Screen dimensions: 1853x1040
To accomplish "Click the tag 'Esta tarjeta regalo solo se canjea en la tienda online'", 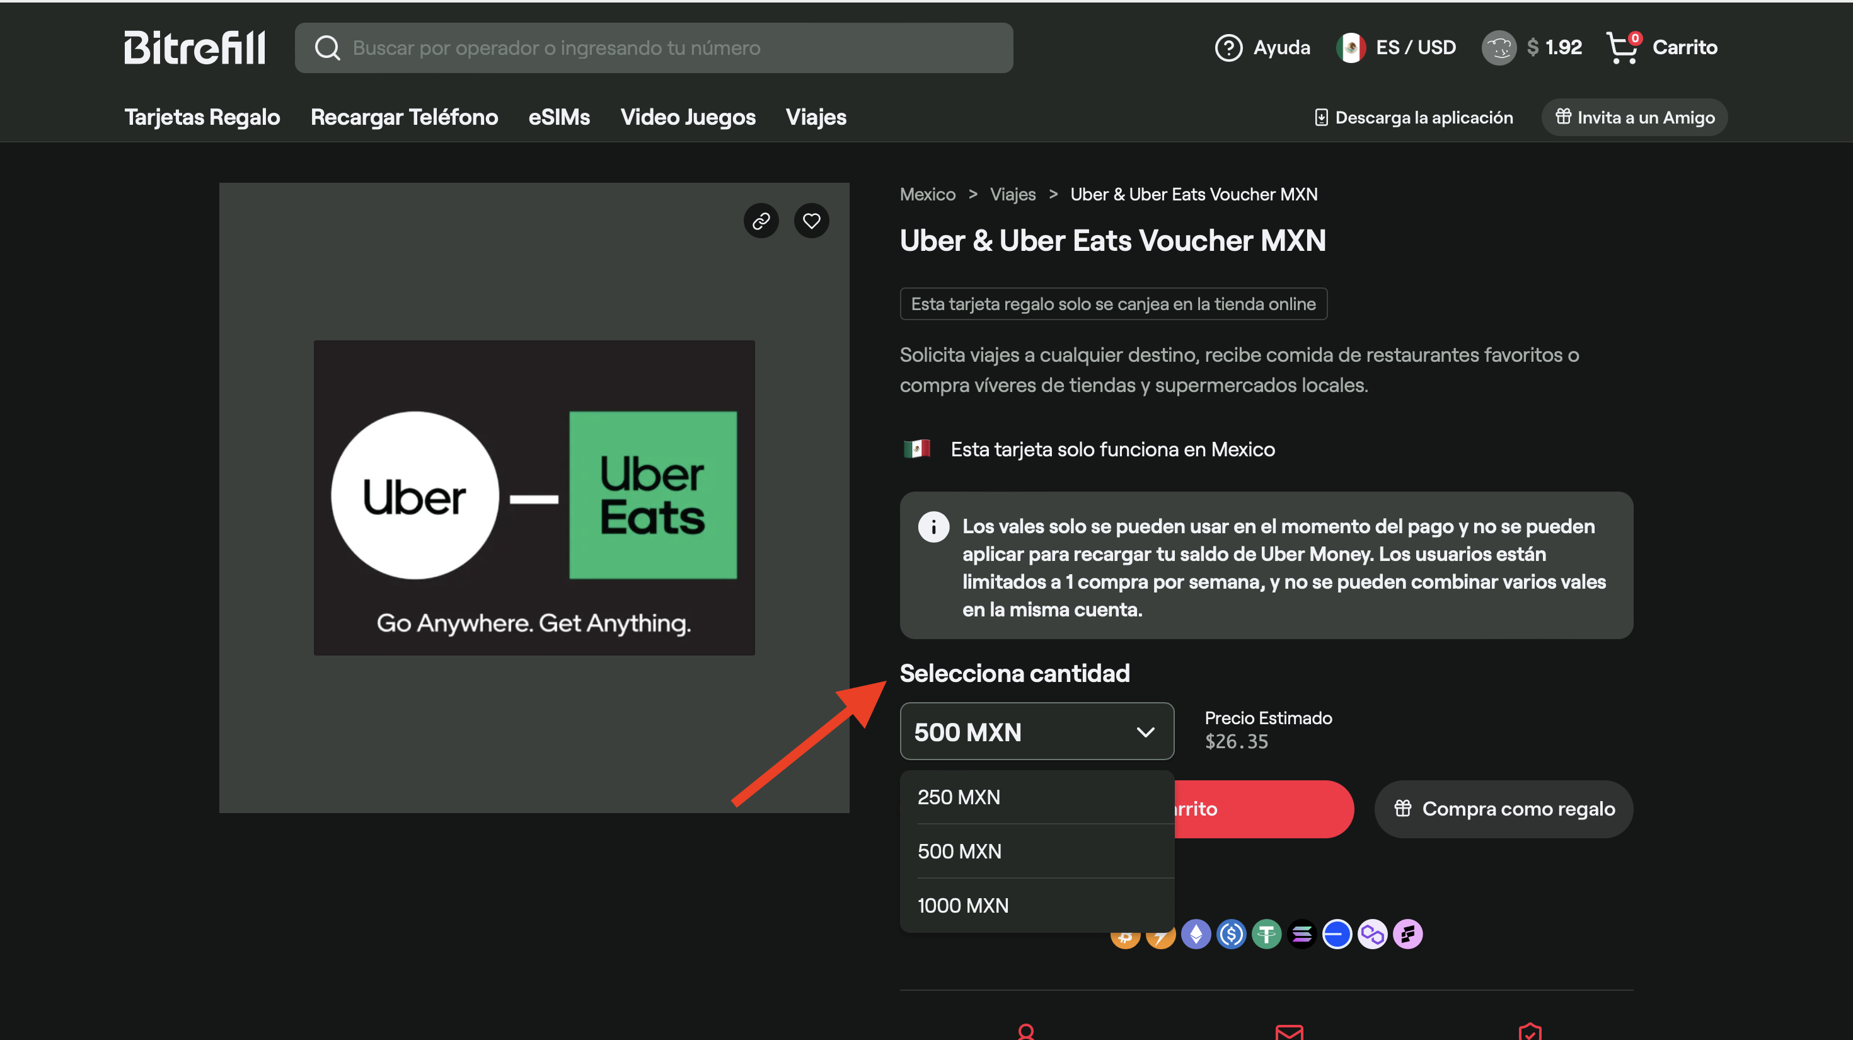I will pos(1113,304).
